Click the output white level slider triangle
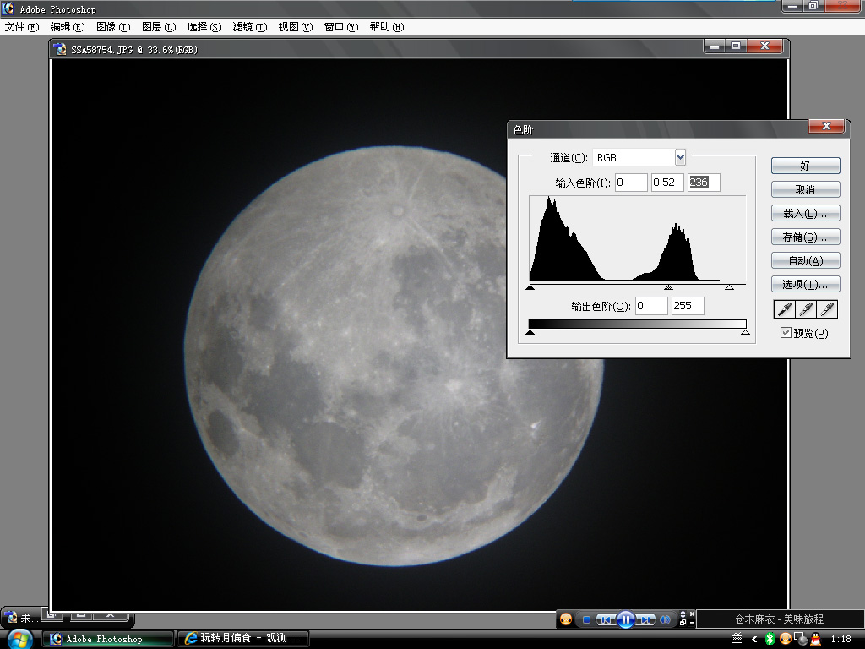The width and height of the screenshot is (865, 649). click(745, 332)
